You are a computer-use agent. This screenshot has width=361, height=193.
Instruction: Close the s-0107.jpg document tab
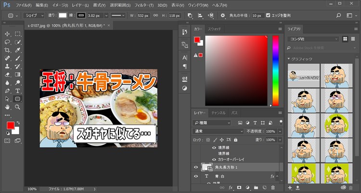pyautogui.click(x=109, y=26)
